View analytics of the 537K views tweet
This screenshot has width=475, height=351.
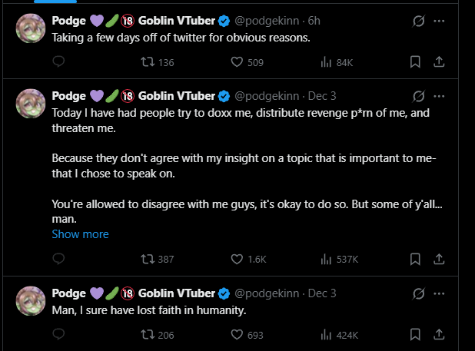[x=325, y=260]
